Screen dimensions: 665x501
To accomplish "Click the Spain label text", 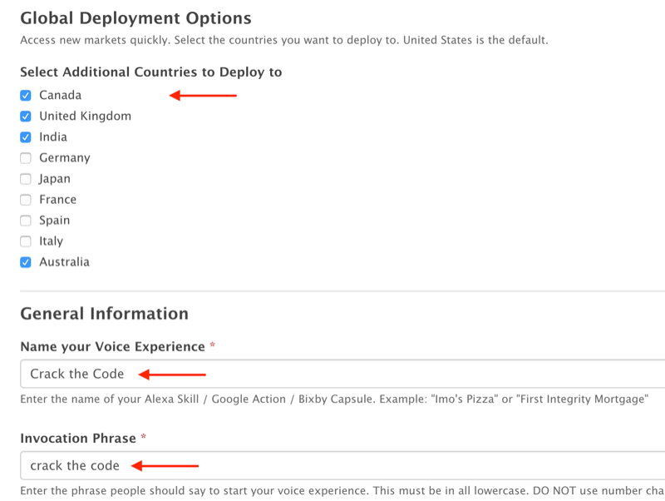I will click(54, 221).
